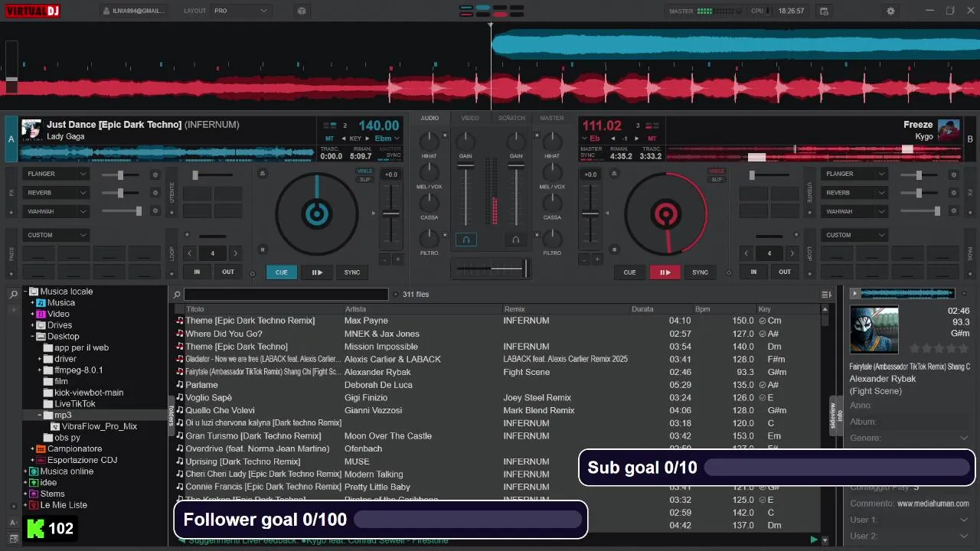Open deck A REVERB effect dropdown
The image size is (980, 551).
click(57, 193)
